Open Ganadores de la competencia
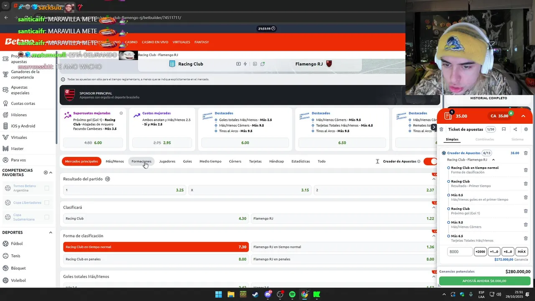 [25, 74]
